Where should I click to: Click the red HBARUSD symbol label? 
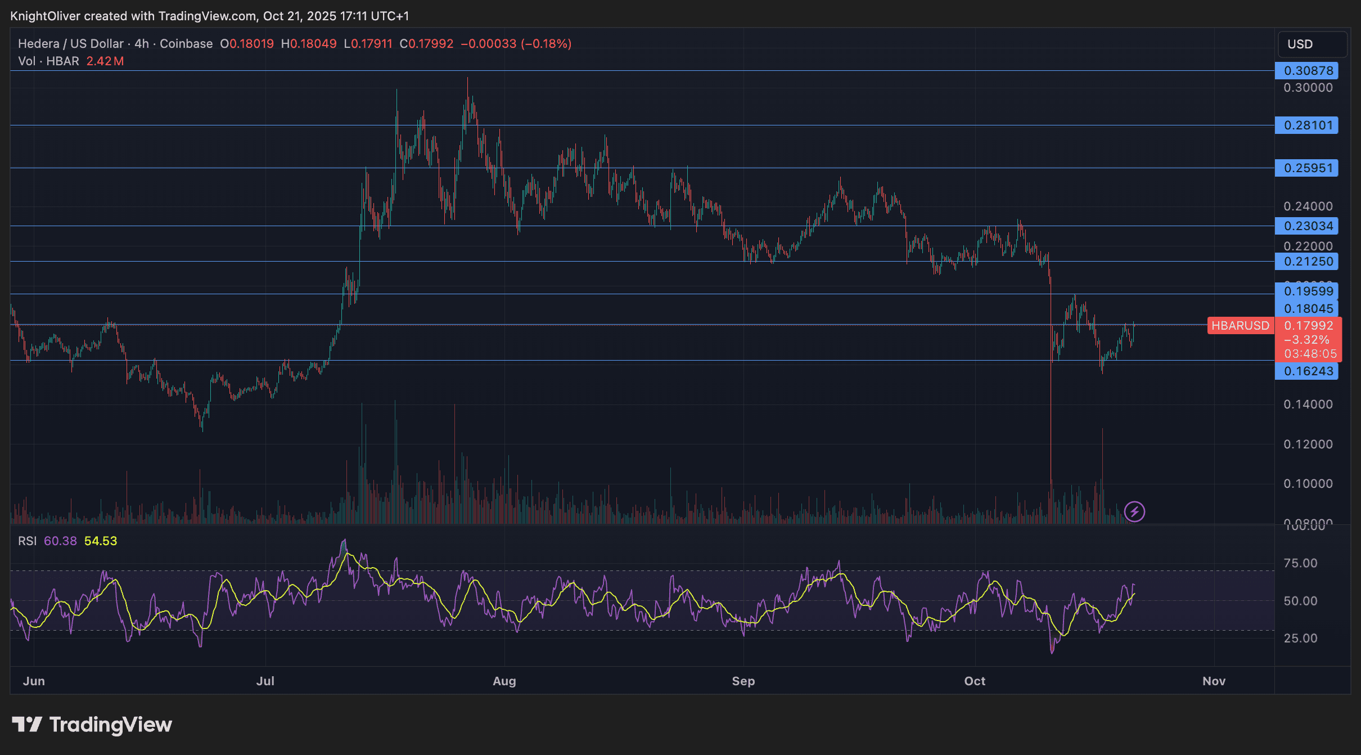click(x=1240, y=325)
